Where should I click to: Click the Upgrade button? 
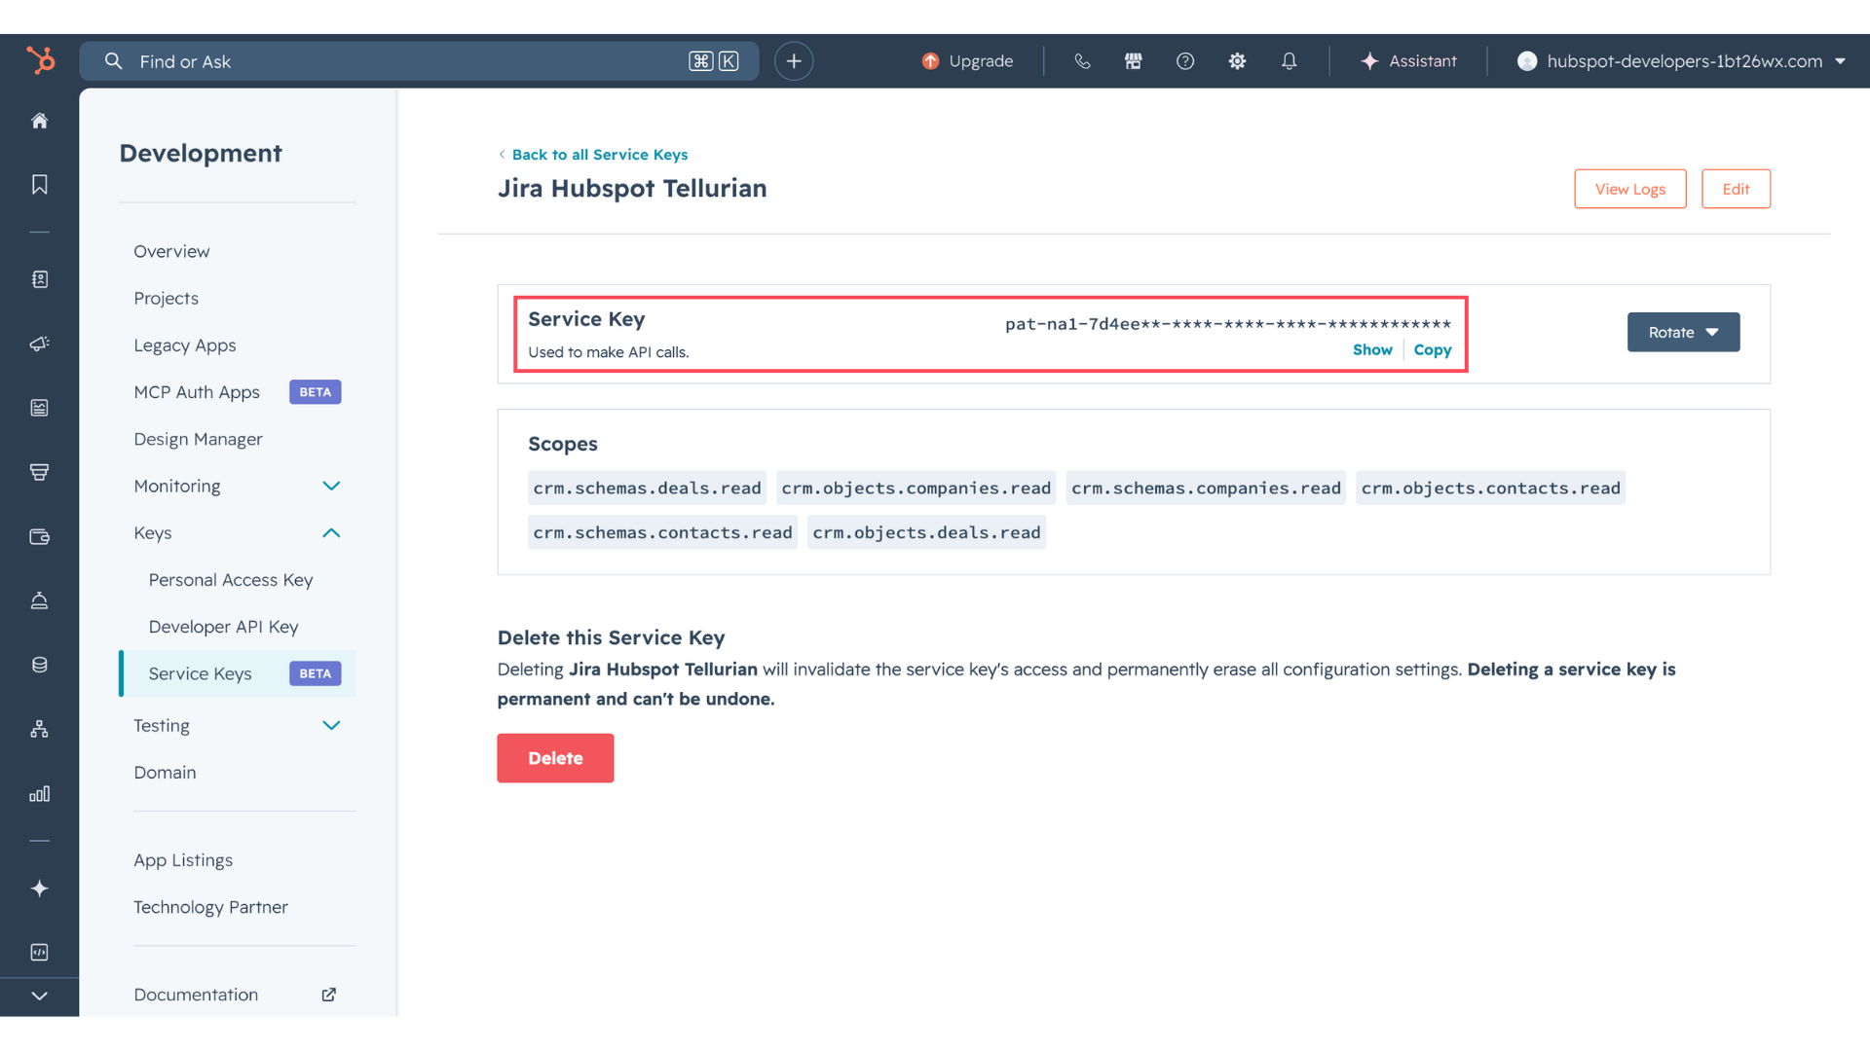coord(967,61)
